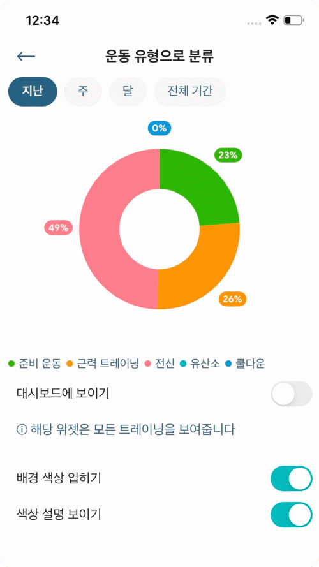
Task: Switch to the 주 period tab
Action: point(83,91)
